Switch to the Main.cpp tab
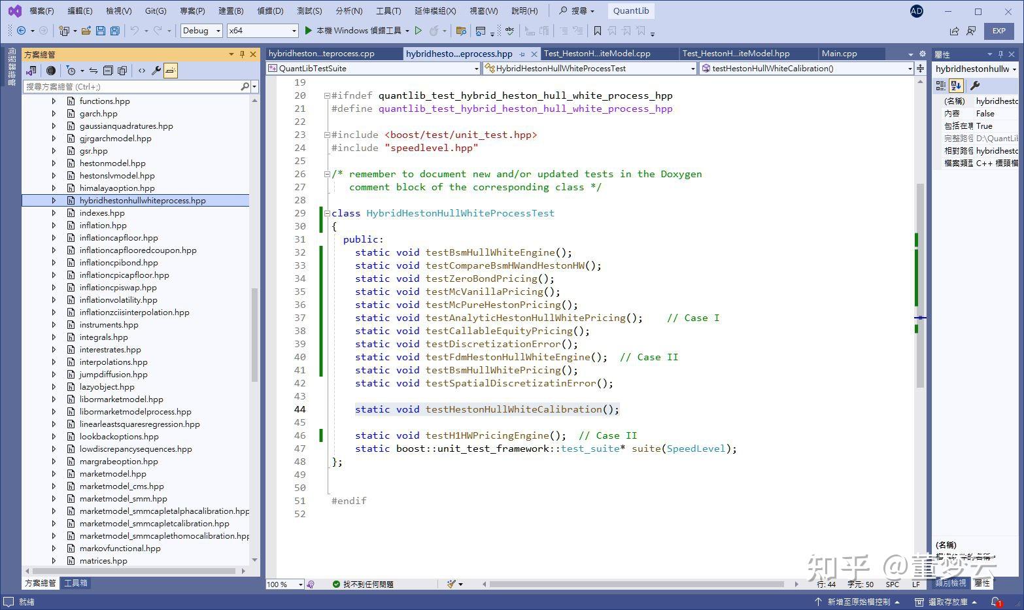Viewport: 1024px width, 610px height. tap(839, 54)
